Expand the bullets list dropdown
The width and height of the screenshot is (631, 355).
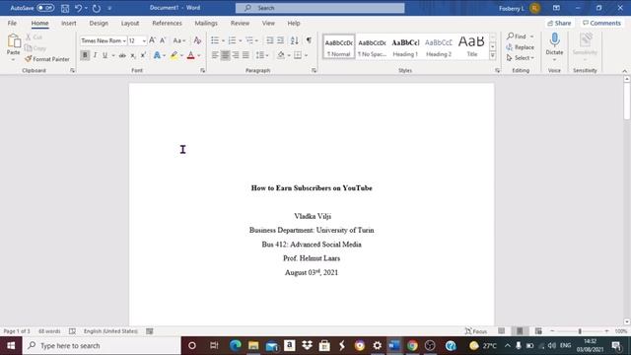(x=224, y=40)
